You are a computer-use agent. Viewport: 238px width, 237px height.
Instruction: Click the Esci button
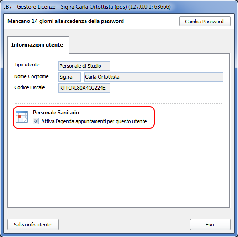[210, 225]
